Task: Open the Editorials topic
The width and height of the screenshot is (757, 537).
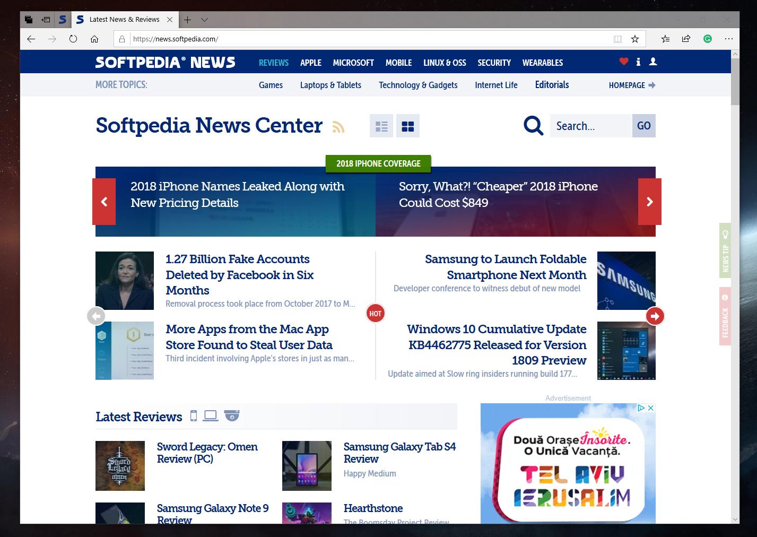Action: [x=552, y=85]
